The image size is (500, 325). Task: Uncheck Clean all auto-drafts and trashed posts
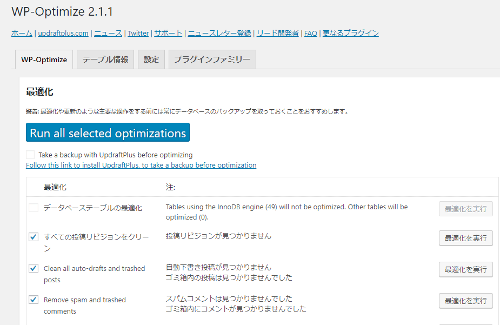click(34, 268)
